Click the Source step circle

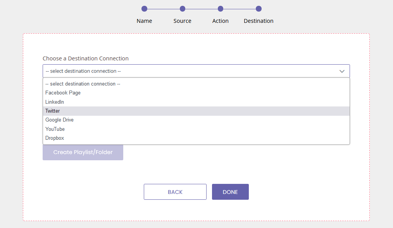pyautogui.click(x=183, y=9)
